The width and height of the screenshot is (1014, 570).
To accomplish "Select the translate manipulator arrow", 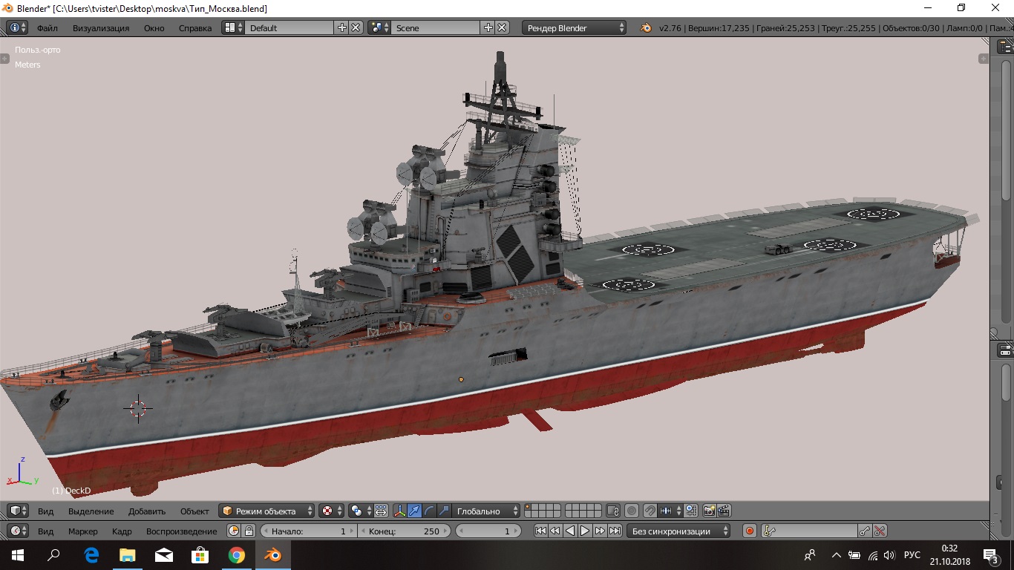I will point(415,511).
